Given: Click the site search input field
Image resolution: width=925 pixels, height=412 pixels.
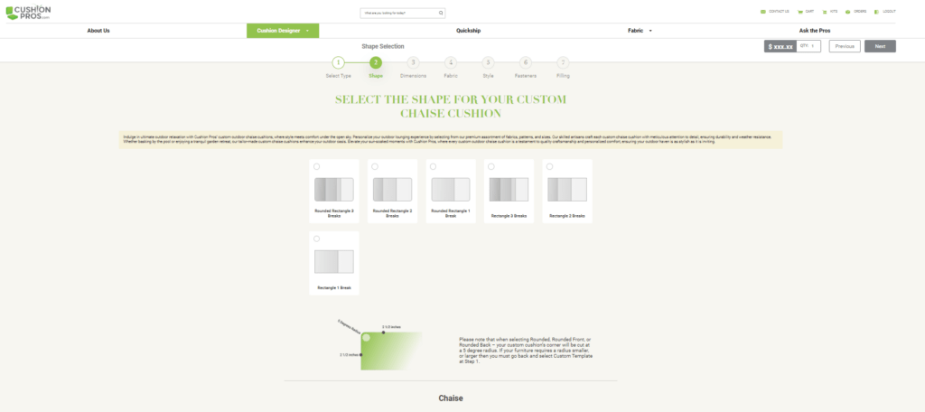Looking at the screenshot, I should 397,14.
